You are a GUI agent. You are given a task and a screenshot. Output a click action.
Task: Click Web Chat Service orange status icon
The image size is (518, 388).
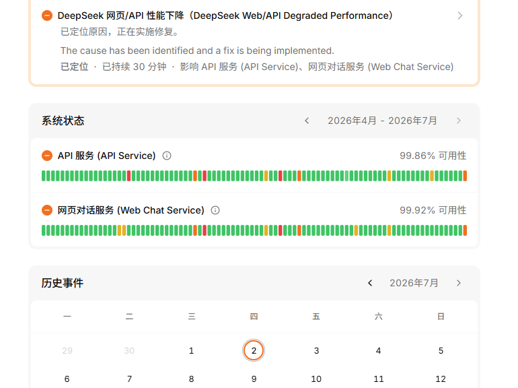[47, 210]
